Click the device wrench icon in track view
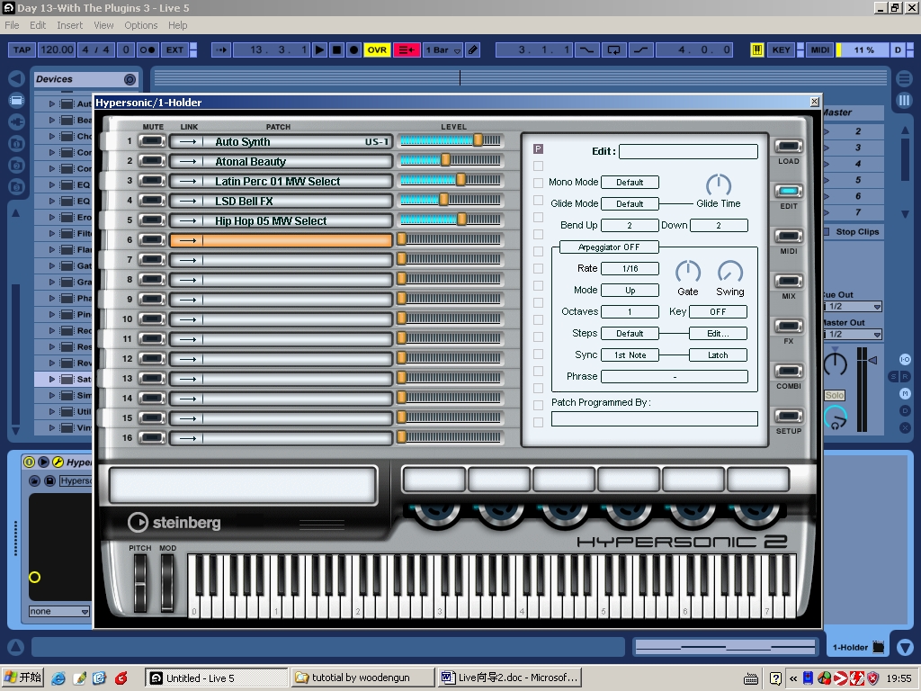921x691 pixels. point(58,462)
